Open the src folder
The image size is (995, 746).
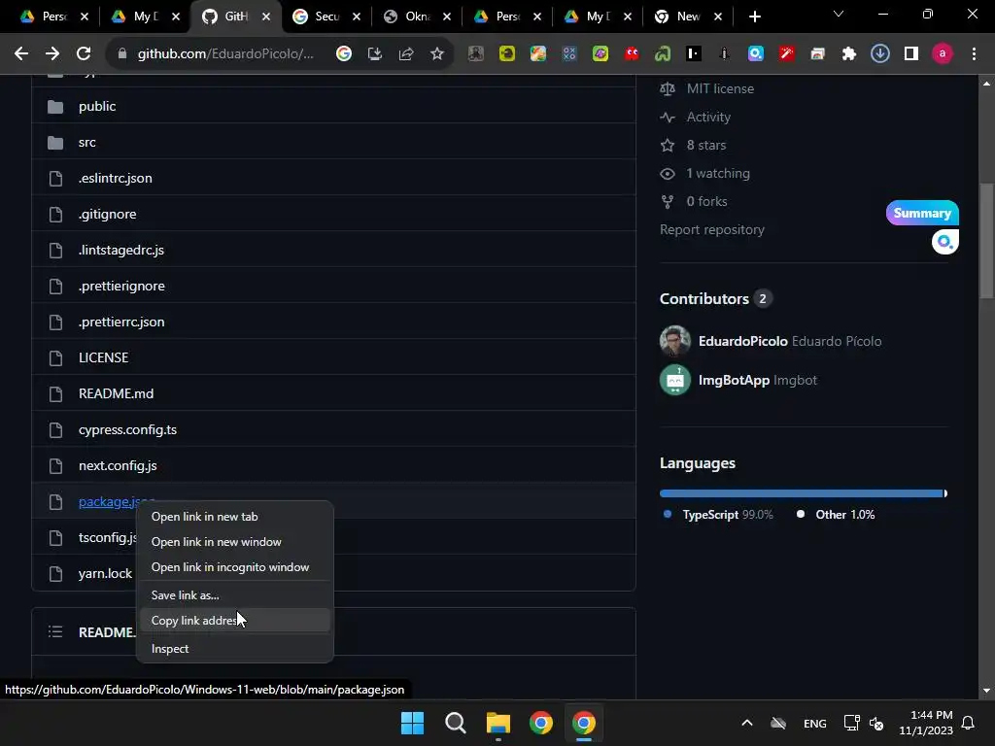86,143
